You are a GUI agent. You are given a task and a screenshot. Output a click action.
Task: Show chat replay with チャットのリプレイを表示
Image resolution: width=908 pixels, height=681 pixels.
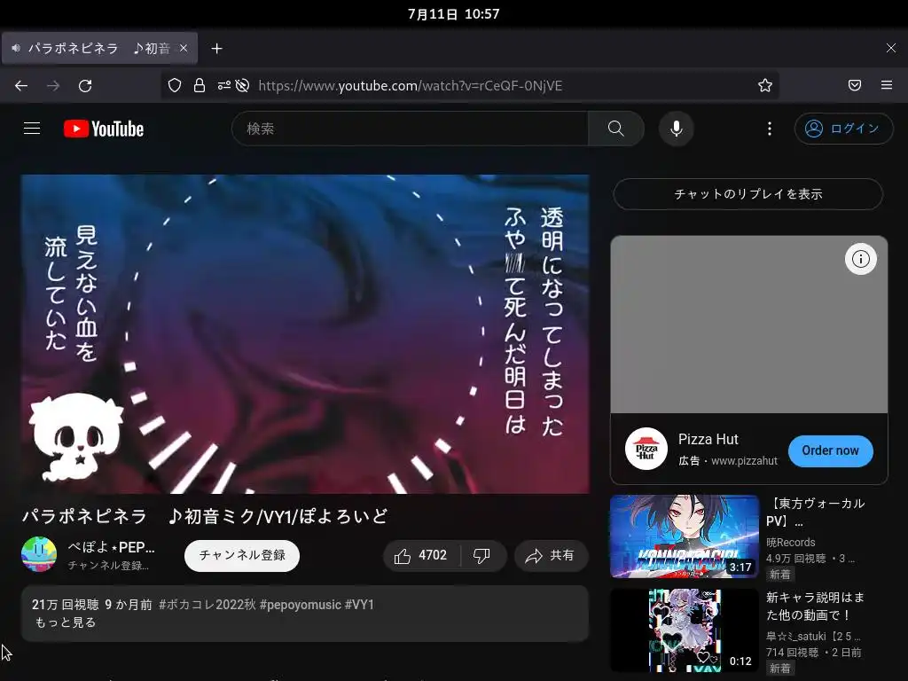(x=748, y=194)
